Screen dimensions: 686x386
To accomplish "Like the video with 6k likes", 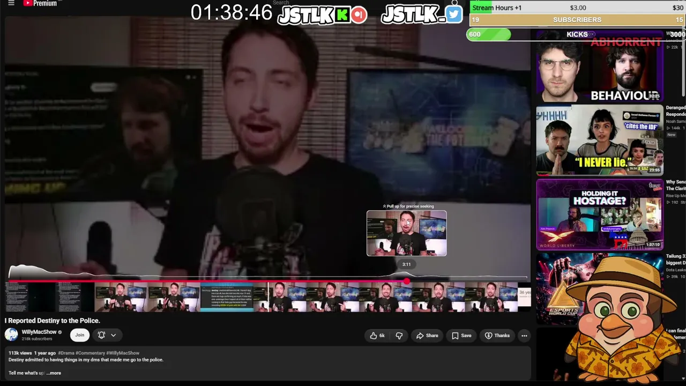I will tap(377, 336).
